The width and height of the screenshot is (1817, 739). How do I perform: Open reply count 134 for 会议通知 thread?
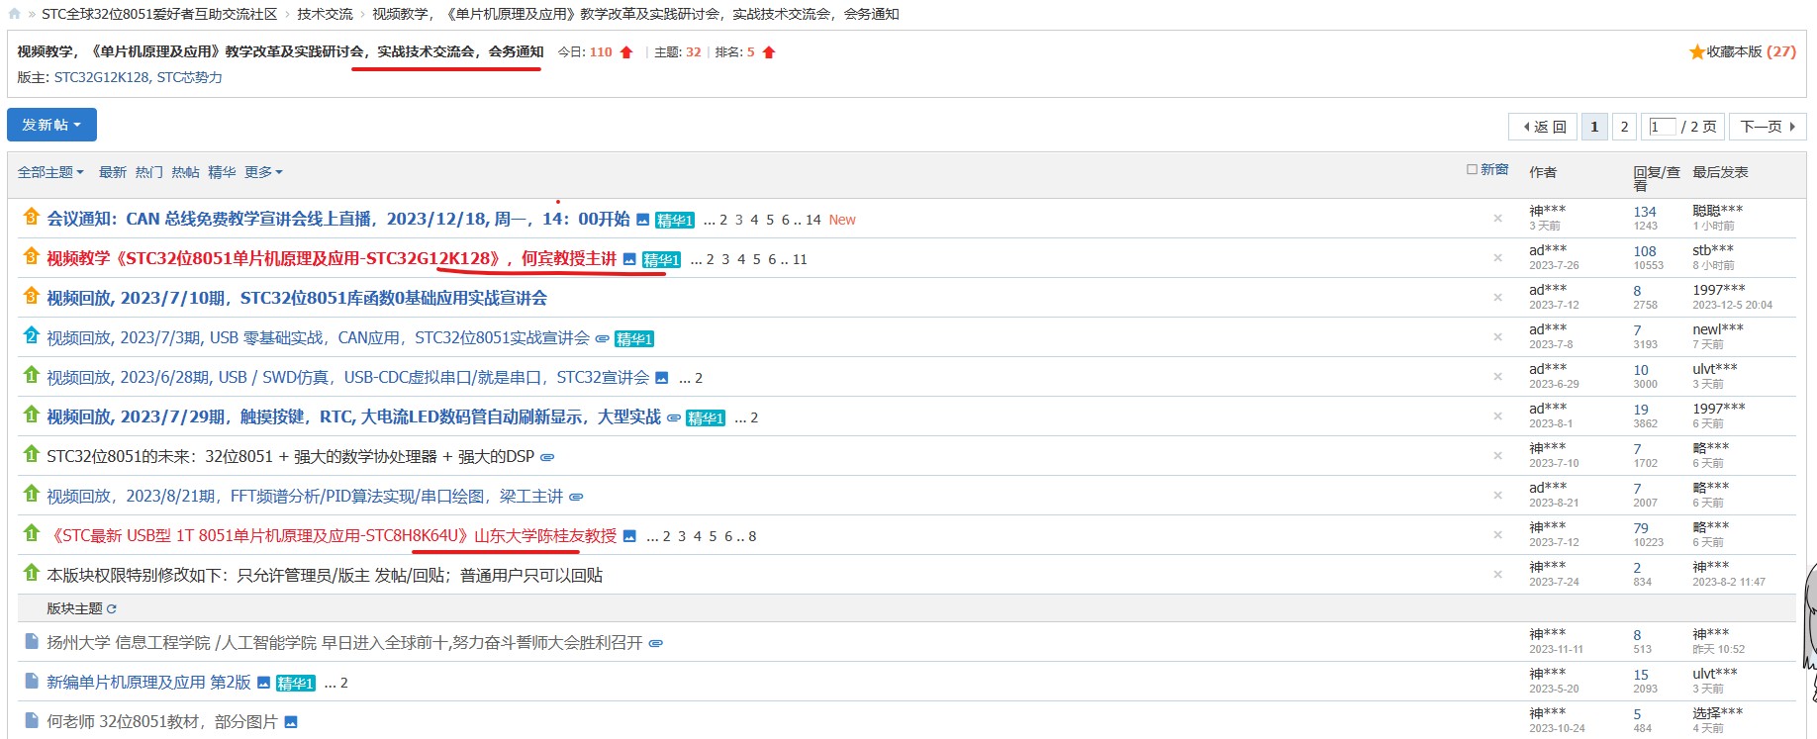point(1645,212)
